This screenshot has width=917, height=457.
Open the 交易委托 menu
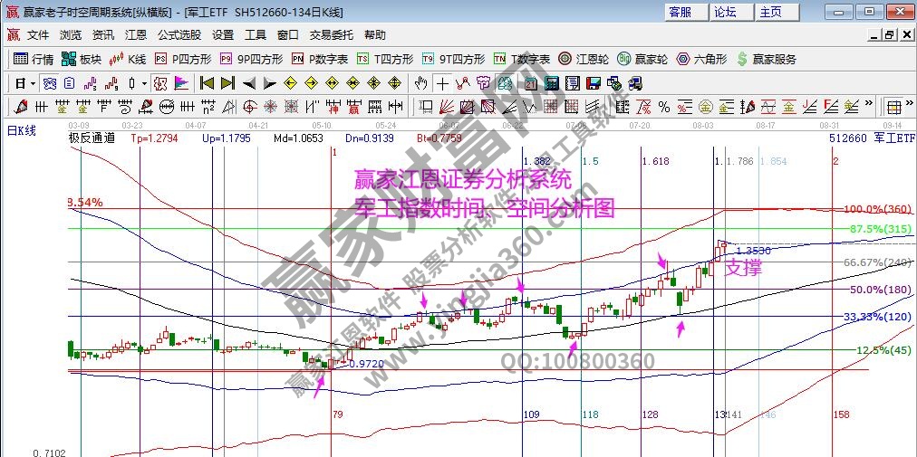click(x=331, y=35)
